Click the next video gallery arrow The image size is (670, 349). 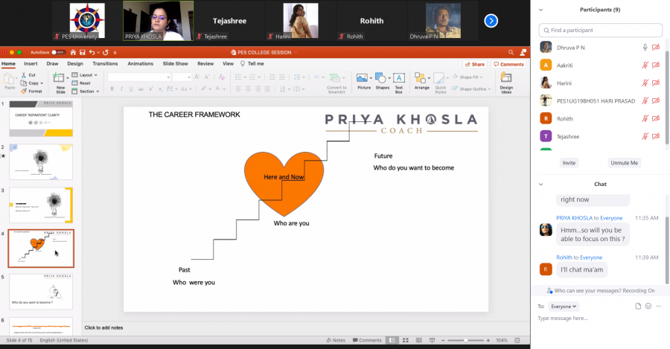pos(491,21)
